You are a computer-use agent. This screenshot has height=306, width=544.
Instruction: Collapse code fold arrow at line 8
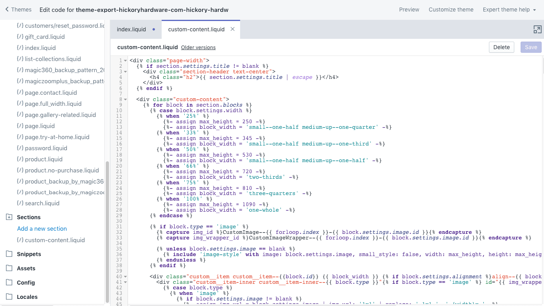point(126,99)
